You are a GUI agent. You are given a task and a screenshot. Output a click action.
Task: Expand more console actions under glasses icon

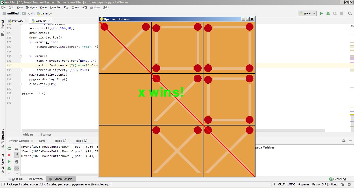[x=17, y=174]
